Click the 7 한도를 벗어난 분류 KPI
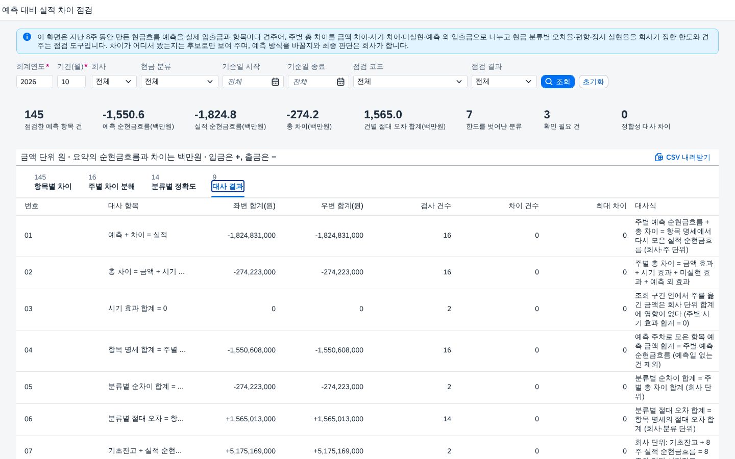 (494, 119)
